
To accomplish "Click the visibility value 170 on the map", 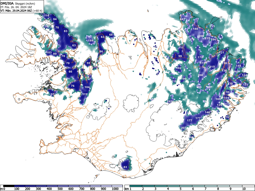I will click(200, 57).
